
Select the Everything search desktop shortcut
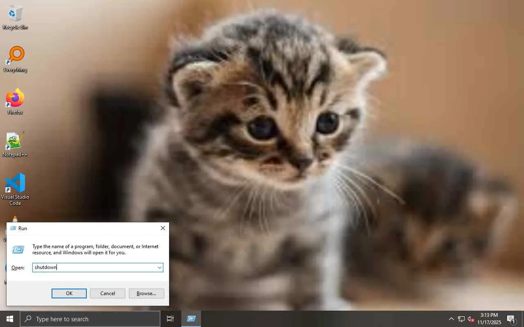pos(15,60)
